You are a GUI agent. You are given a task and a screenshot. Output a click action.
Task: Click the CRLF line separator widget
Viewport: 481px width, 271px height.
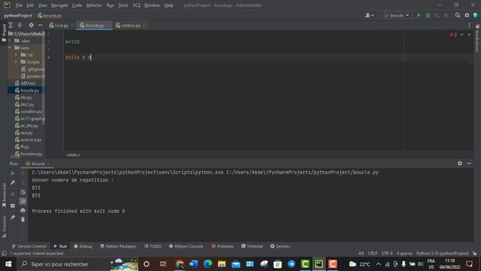pos(373,254)
